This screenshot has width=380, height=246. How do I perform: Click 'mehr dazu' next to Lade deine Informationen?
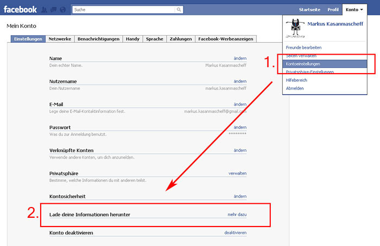pos(237,215)
